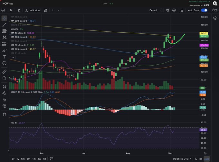Viewport: 219px width, 162px height.
Task: Select the 6m date range
Action: [23, 159]
